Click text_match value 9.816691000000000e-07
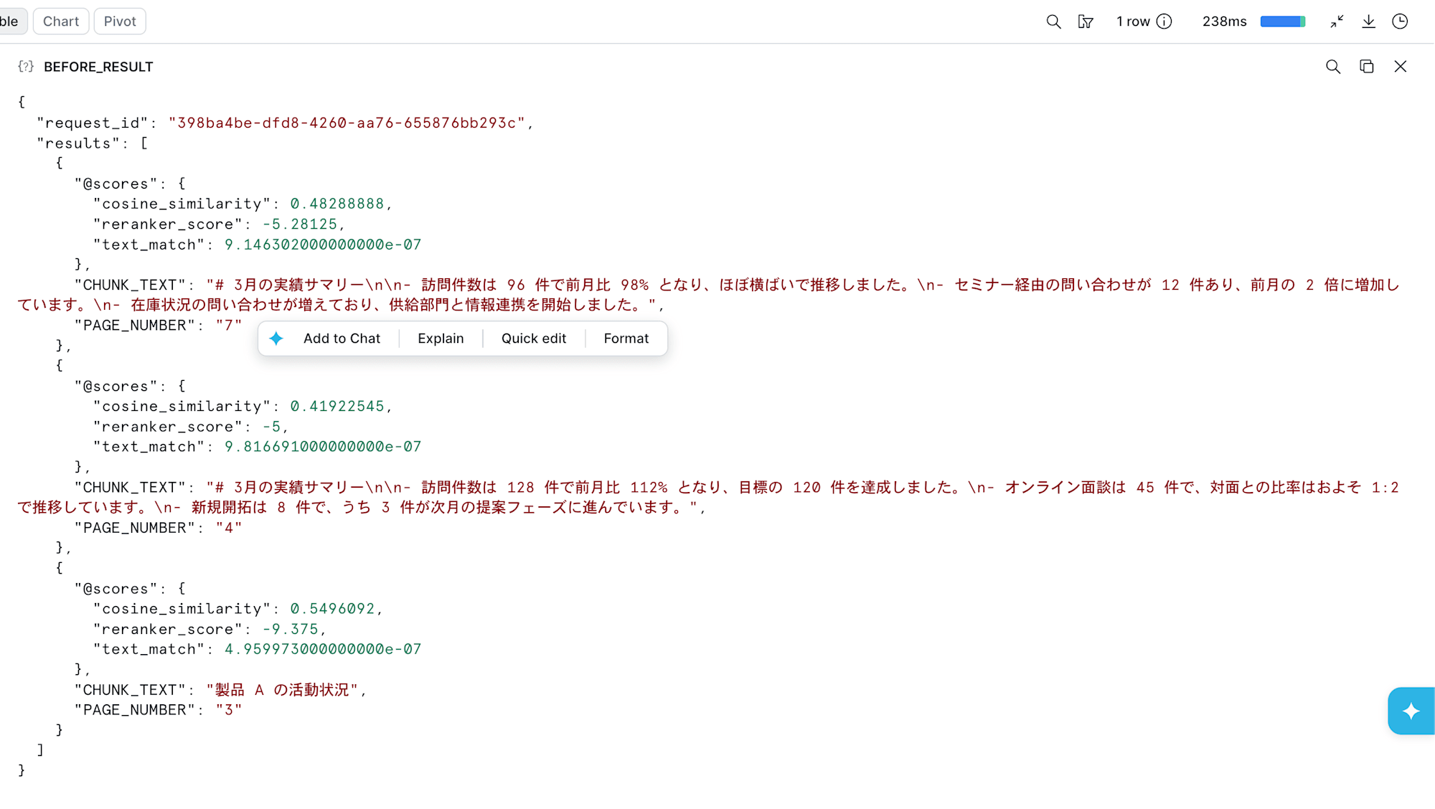1435x809 pixels. 323,447
